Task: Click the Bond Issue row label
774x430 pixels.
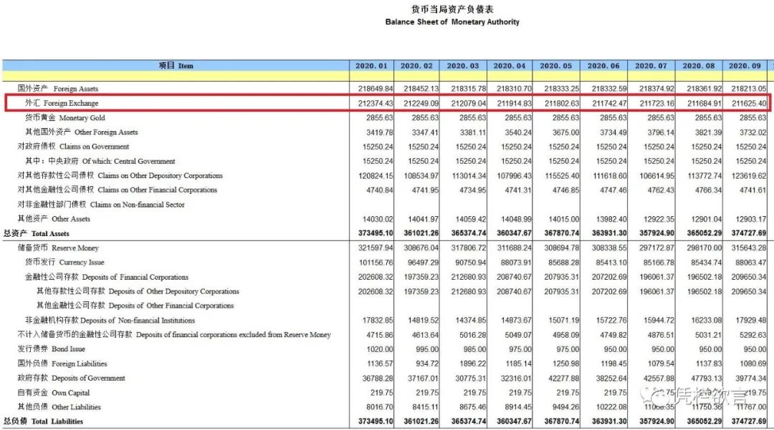Action: click(x=49, y=349)
